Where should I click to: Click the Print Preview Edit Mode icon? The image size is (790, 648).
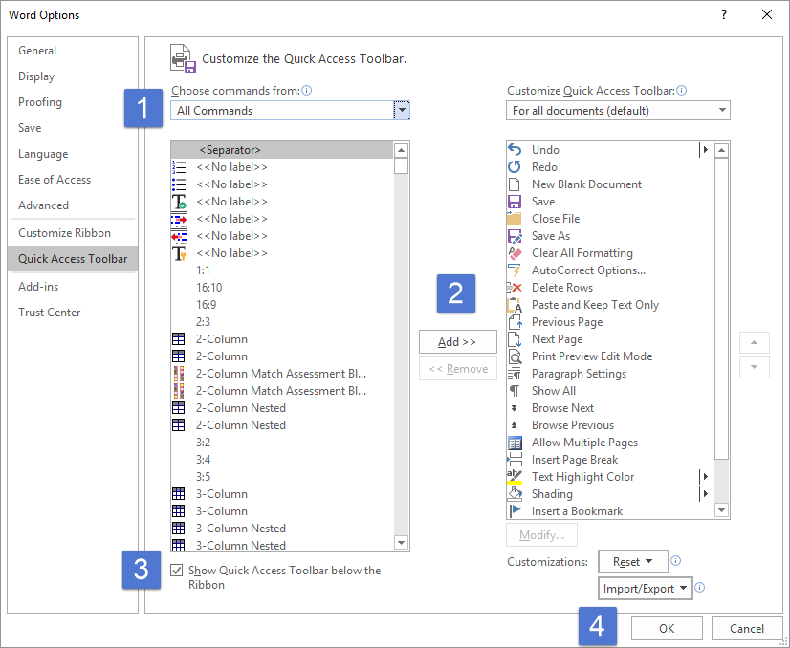pos(515,356)
